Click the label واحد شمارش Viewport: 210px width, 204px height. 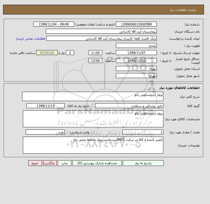79,133
